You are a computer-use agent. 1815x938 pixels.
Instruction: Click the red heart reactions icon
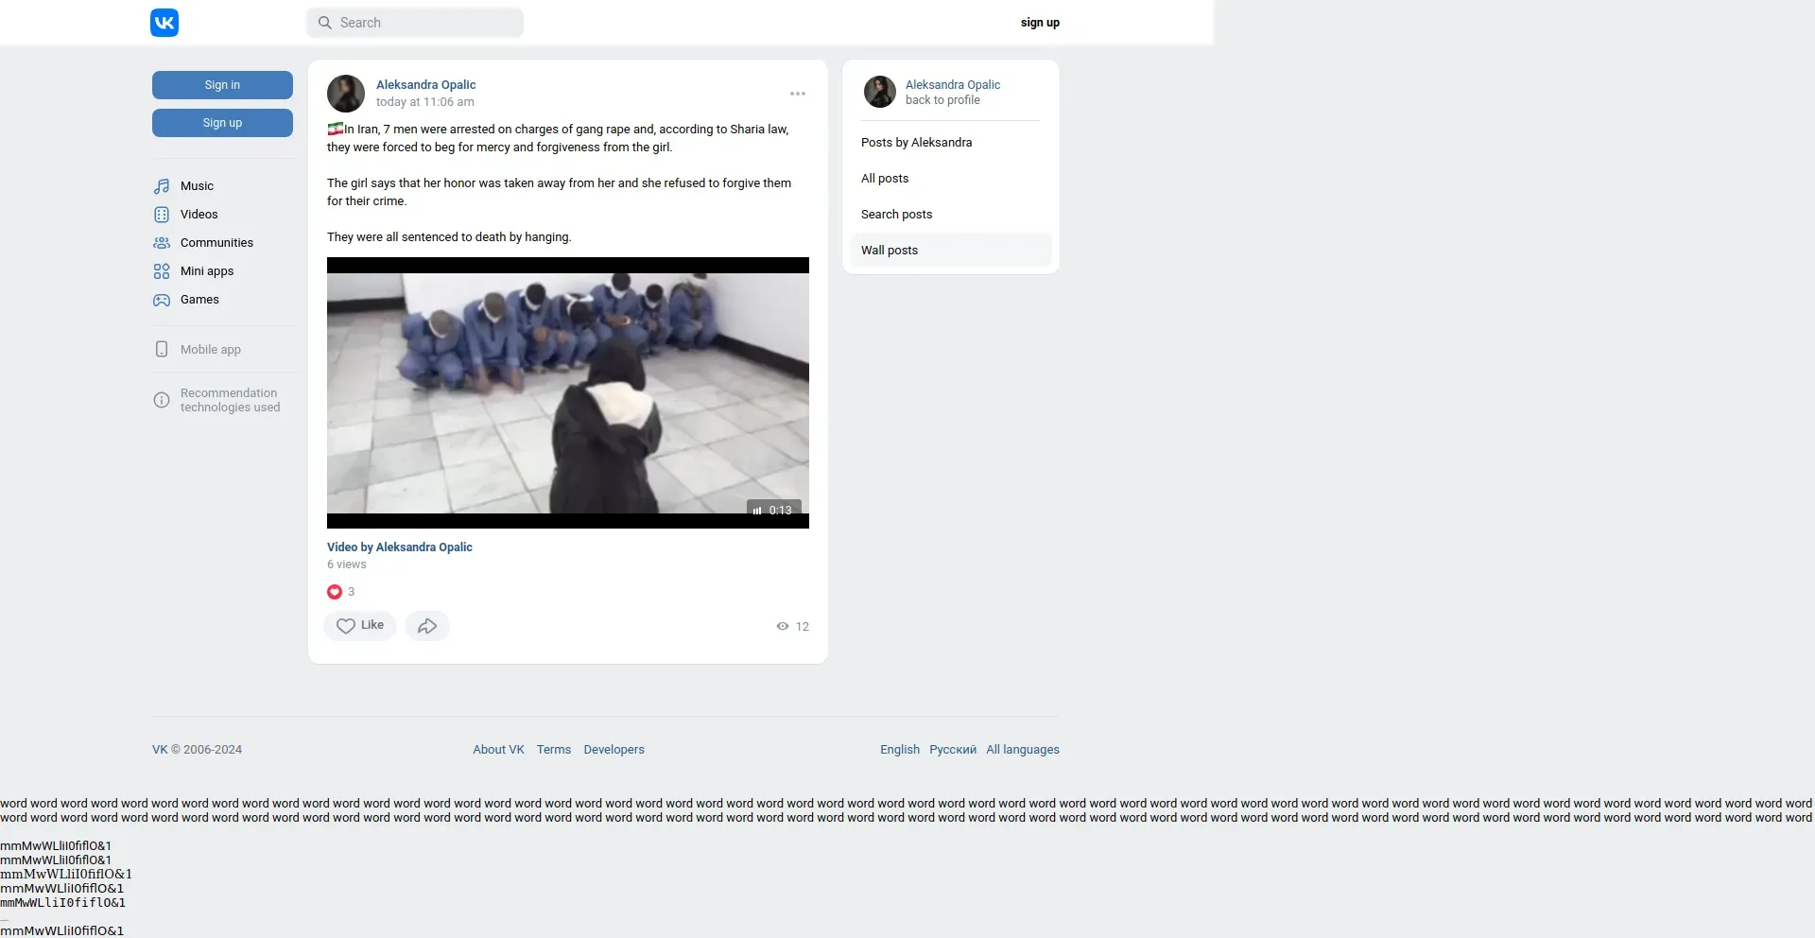click(x=335, y=592)
